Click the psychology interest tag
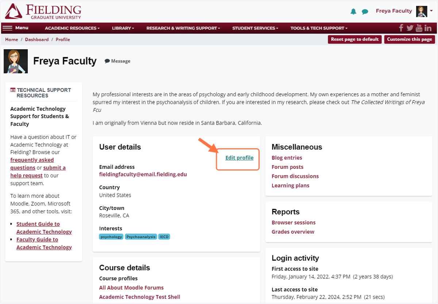The width and height of the screenshot is (438, 304). 111,237
